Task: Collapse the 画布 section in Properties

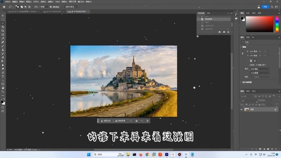Action: click(x=241, y=47)
